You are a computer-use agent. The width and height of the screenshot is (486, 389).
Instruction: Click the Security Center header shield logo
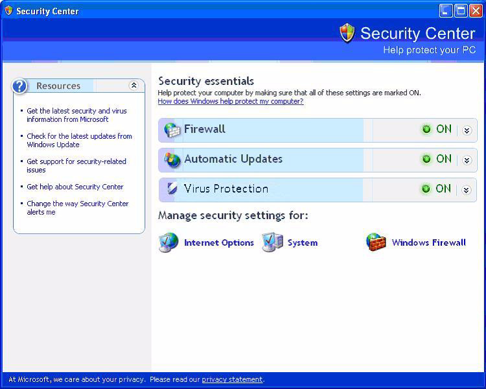point(347,33)
